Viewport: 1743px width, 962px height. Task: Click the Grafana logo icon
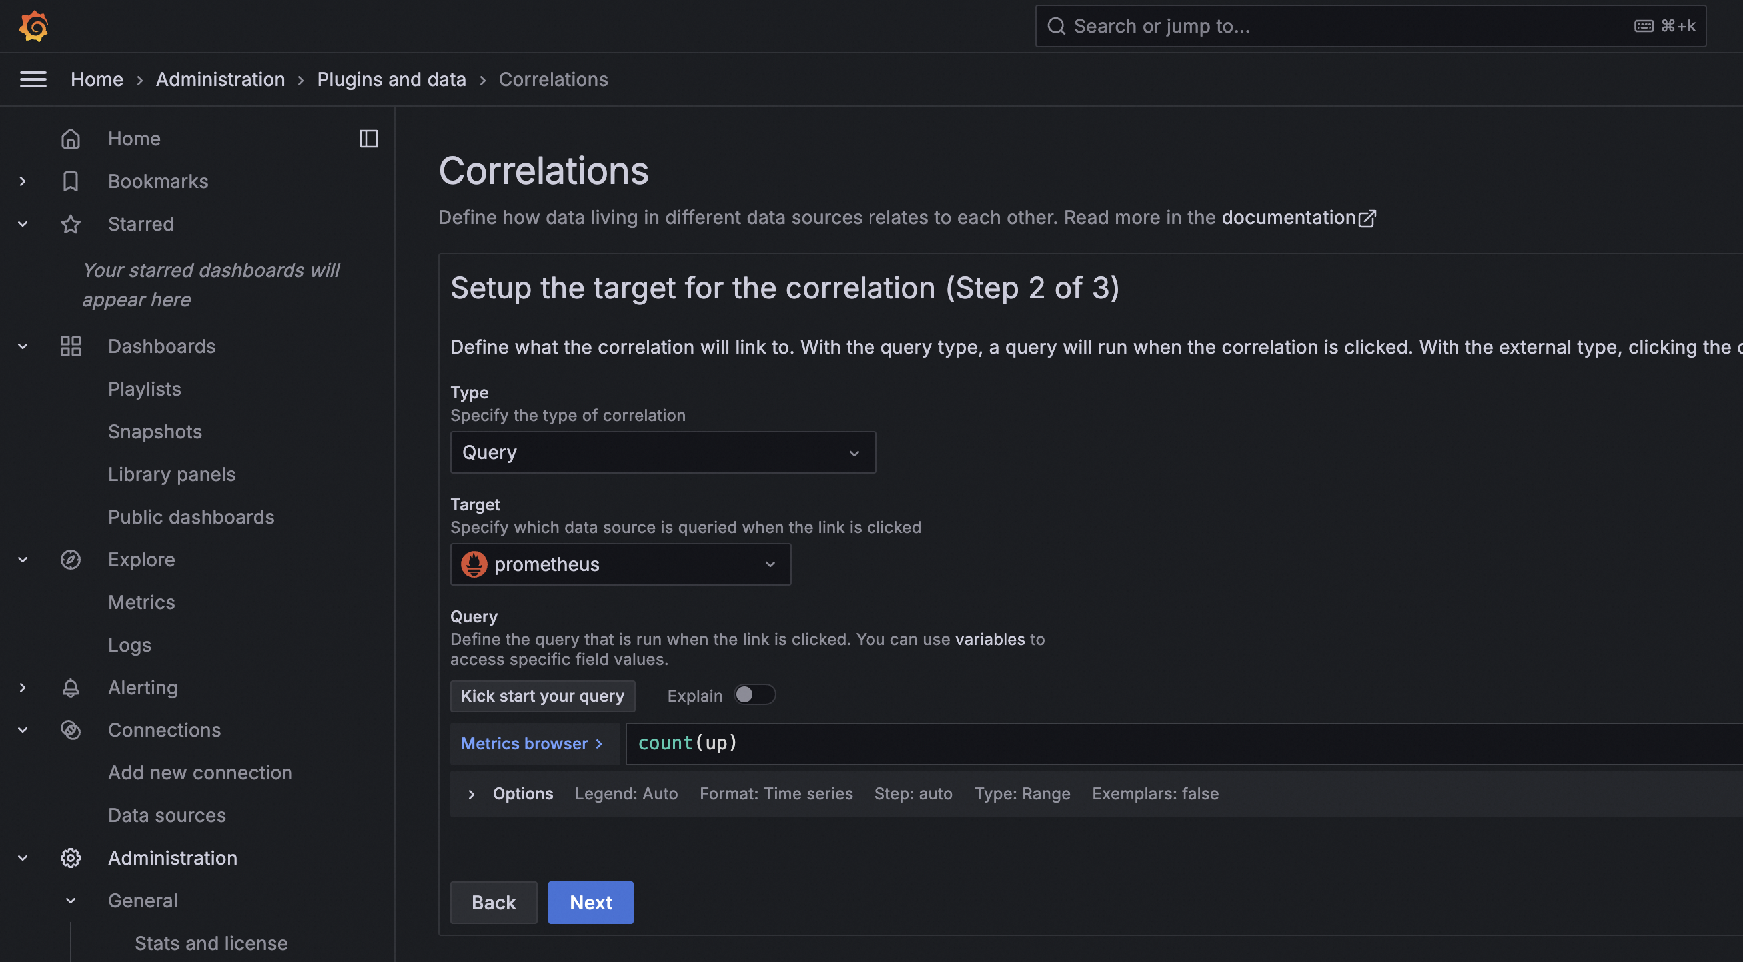[33, 26]
